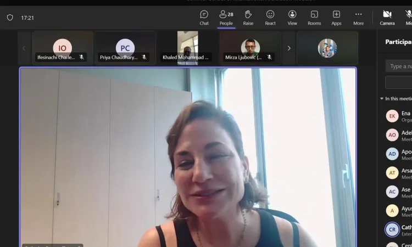Select Priya Chaudhary participant tile
This screenshot has width=412, height=247.
pyautogui.click(x=125, y=48)
